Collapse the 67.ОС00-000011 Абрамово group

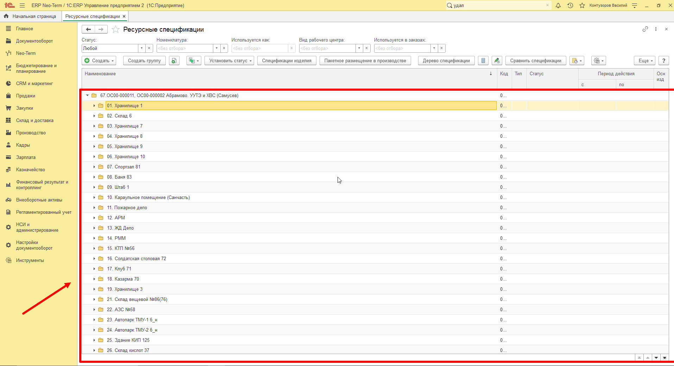(87, 95)
